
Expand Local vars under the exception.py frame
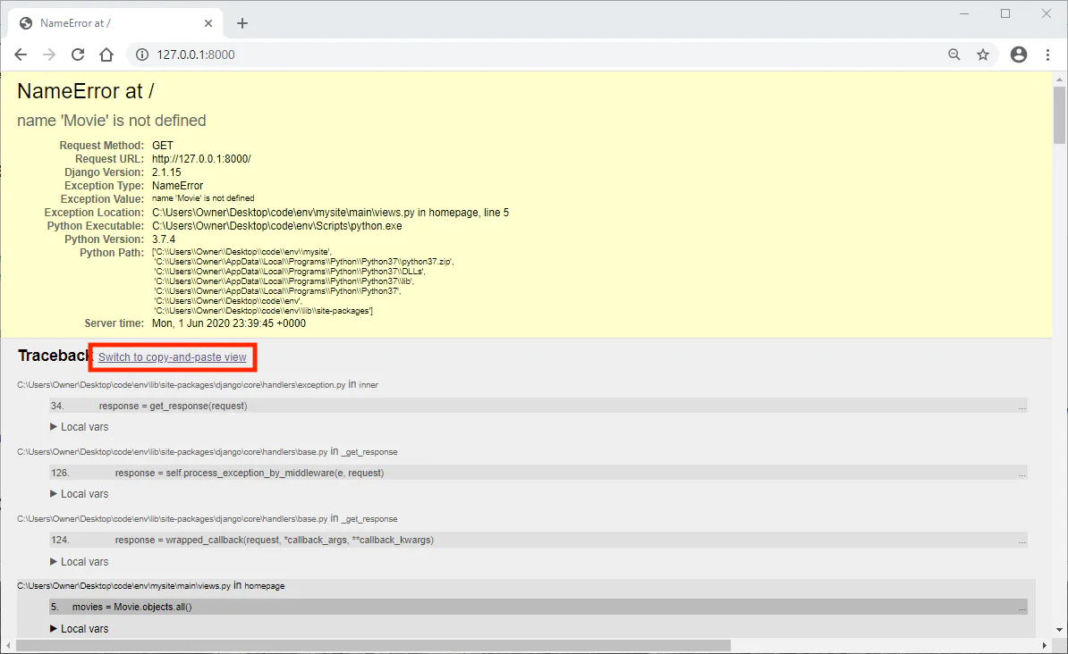79,426
